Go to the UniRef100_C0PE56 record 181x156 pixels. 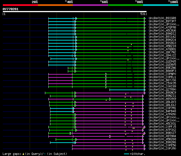(162, 146)
